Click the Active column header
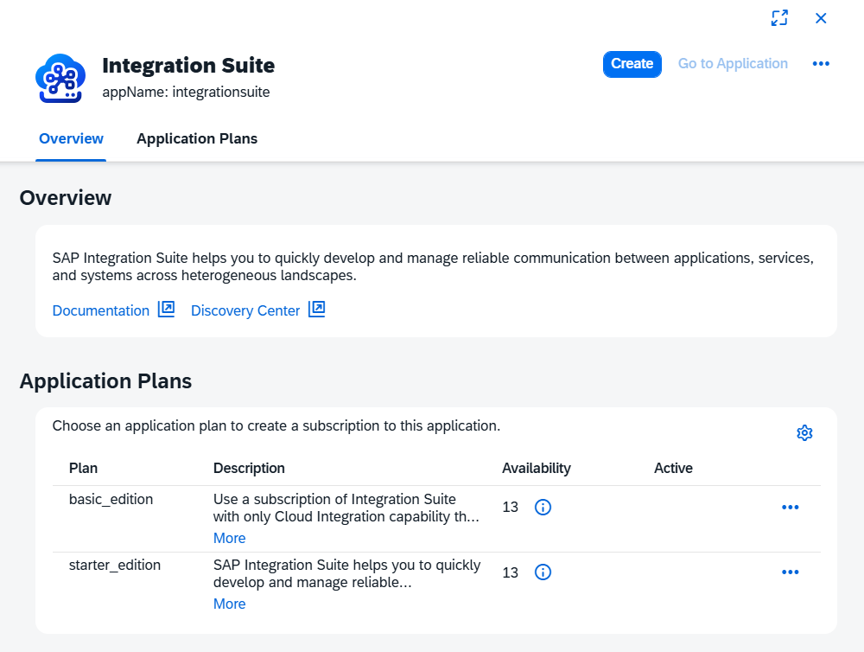The height and width of the screenshot is (652, 864). click(x=673, y=469)
